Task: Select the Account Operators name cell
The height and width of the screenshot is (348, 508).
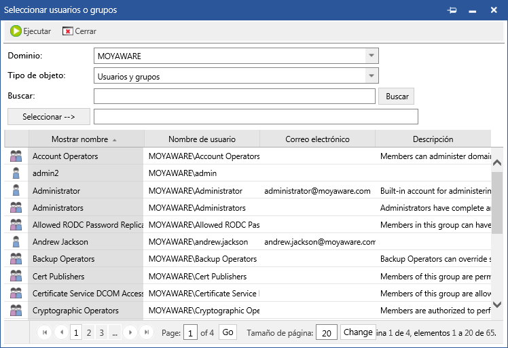Action: click(x=86, y=156)
